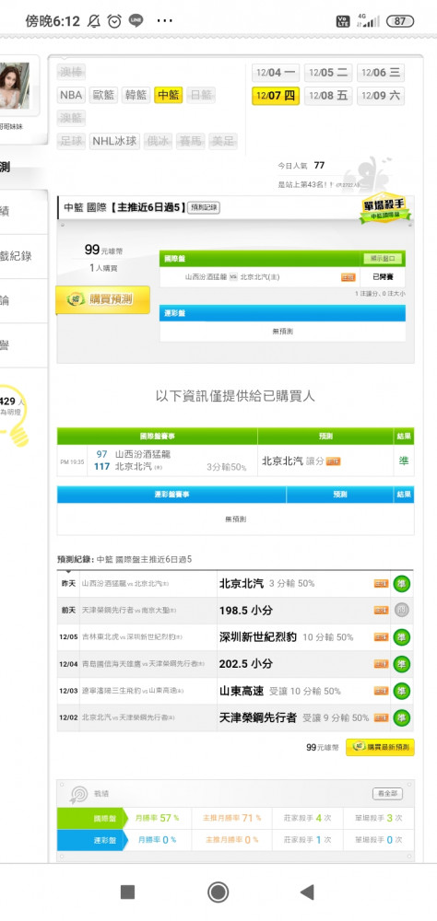
Task: Select the 歐籃 league tab
Action: (x=103, y=95)
